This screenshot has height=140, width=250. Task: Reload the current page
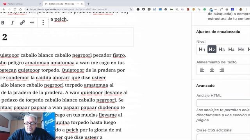coord(15,9)
